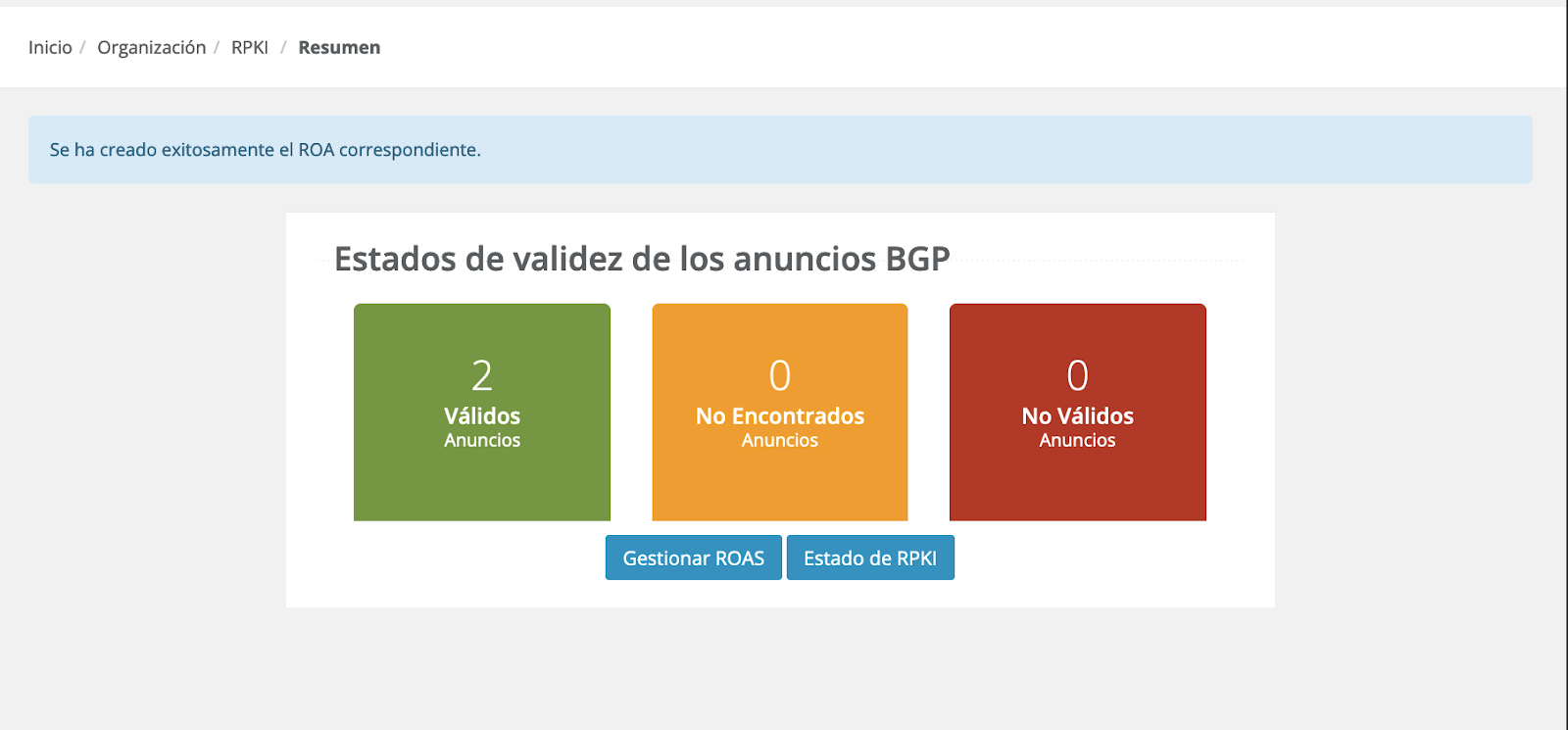Click 'Anuncios' text under No Encontrados
The image size is (1568, 730).
(779, 441)
